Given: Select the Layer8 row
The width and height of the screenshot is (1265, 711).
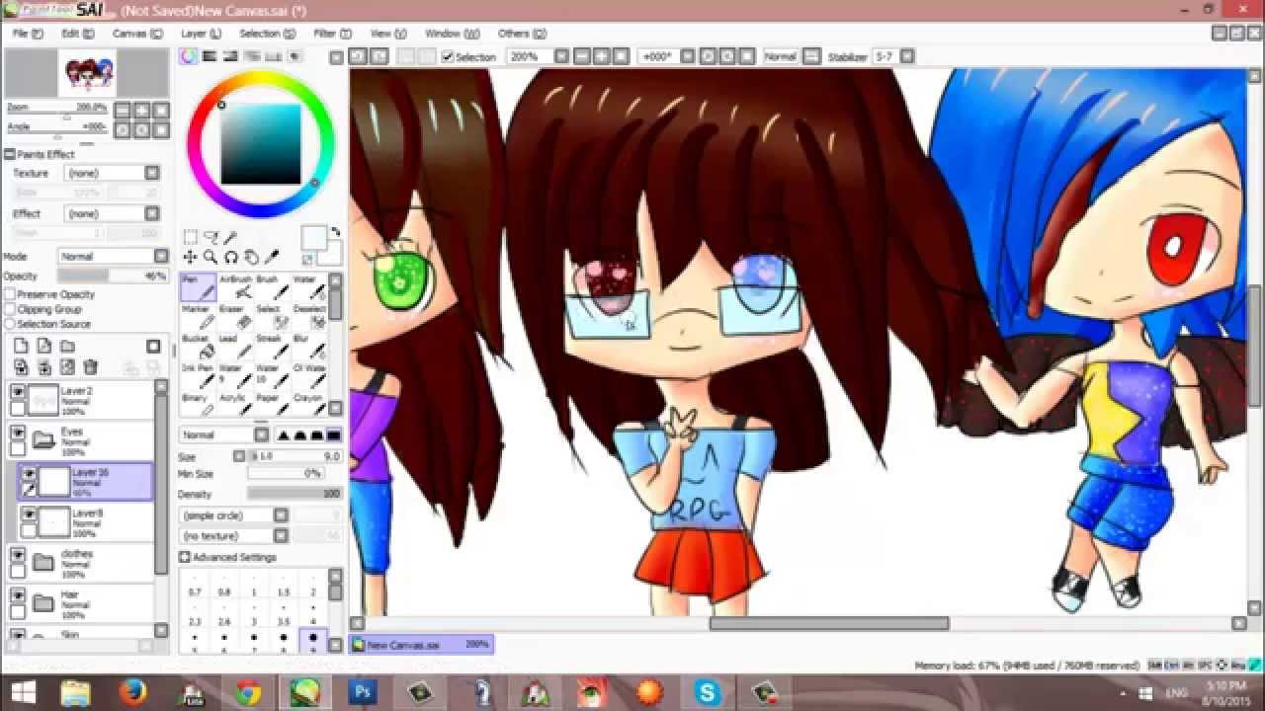Looking at the screenshot, I should coord(86,521).
